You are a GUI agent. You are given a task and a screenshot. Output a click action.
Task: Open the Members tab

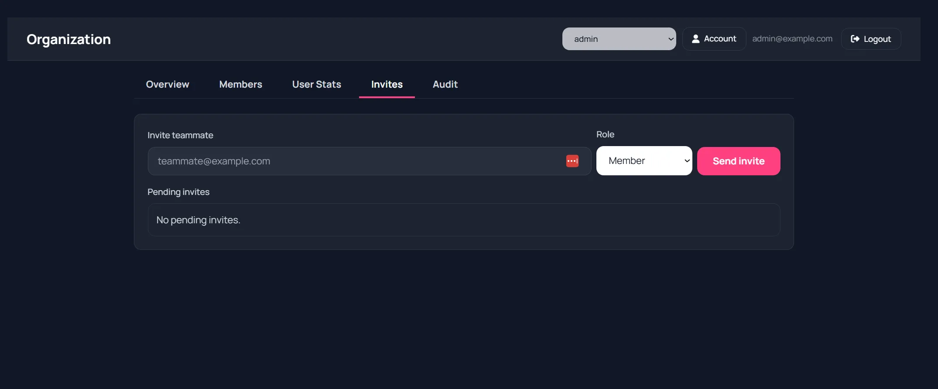point(240,85)
